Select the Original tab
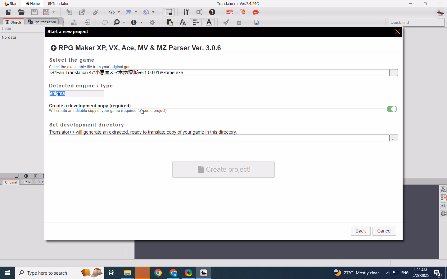447x279 pixels. pos(11,182)
